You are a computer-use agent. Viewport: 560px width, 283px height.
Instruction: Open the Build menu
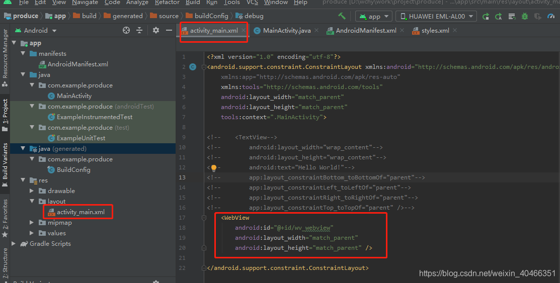pos(193,3)
